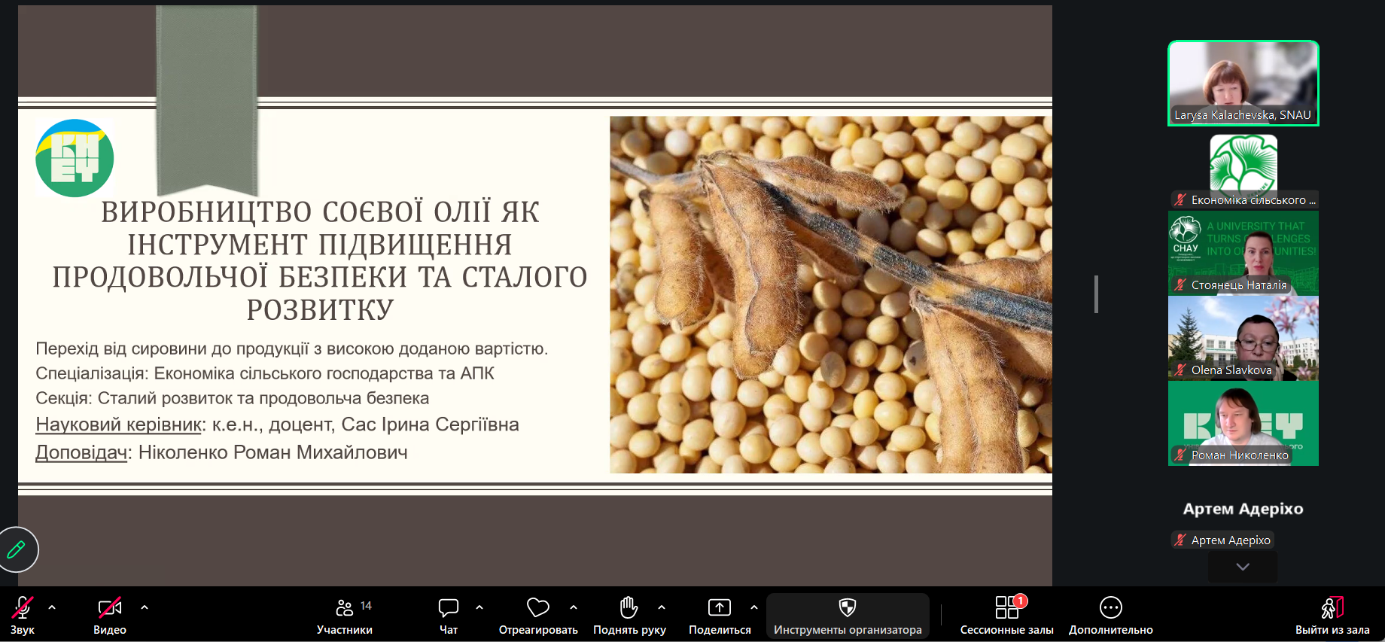The width and height of the screenshot is (1385, 642).
Task: Open Отреагировать reactions heart icon
Action: click(x=537, y=614)
